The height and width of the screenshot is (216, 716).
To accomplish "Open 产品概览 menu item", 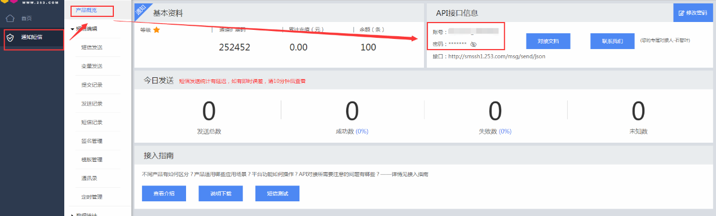I will point(86,10).
